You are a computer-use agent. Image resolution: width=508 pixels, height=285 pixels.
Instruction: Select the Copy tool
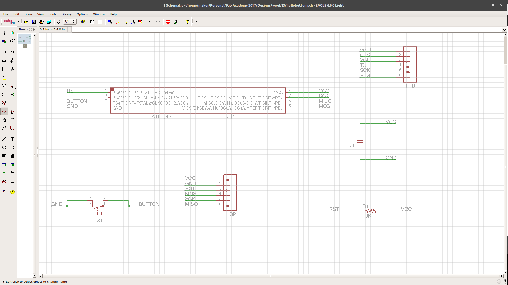click(12, 52)
